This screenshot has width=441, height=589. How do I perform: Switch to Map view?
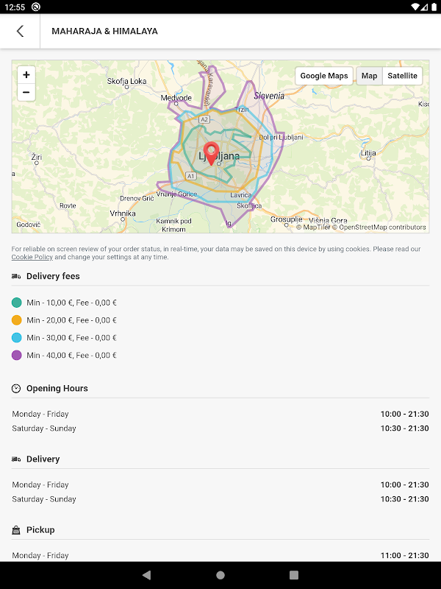(369, 76)
